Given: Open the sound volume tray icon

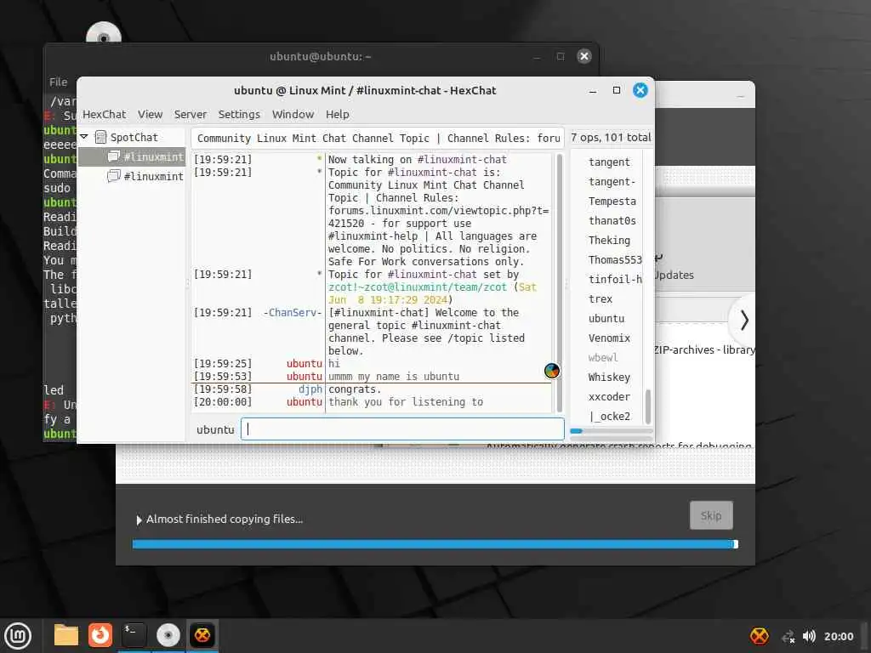Looking at the screenshot, I should click(x=810, y=636).
